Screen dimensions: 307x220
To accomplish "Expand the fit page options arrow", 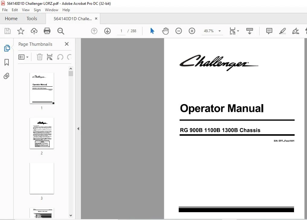I will click(x=238, y=31).
